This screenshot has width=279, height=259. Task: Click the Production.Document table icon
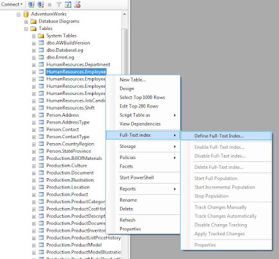(x=41, y=173)
